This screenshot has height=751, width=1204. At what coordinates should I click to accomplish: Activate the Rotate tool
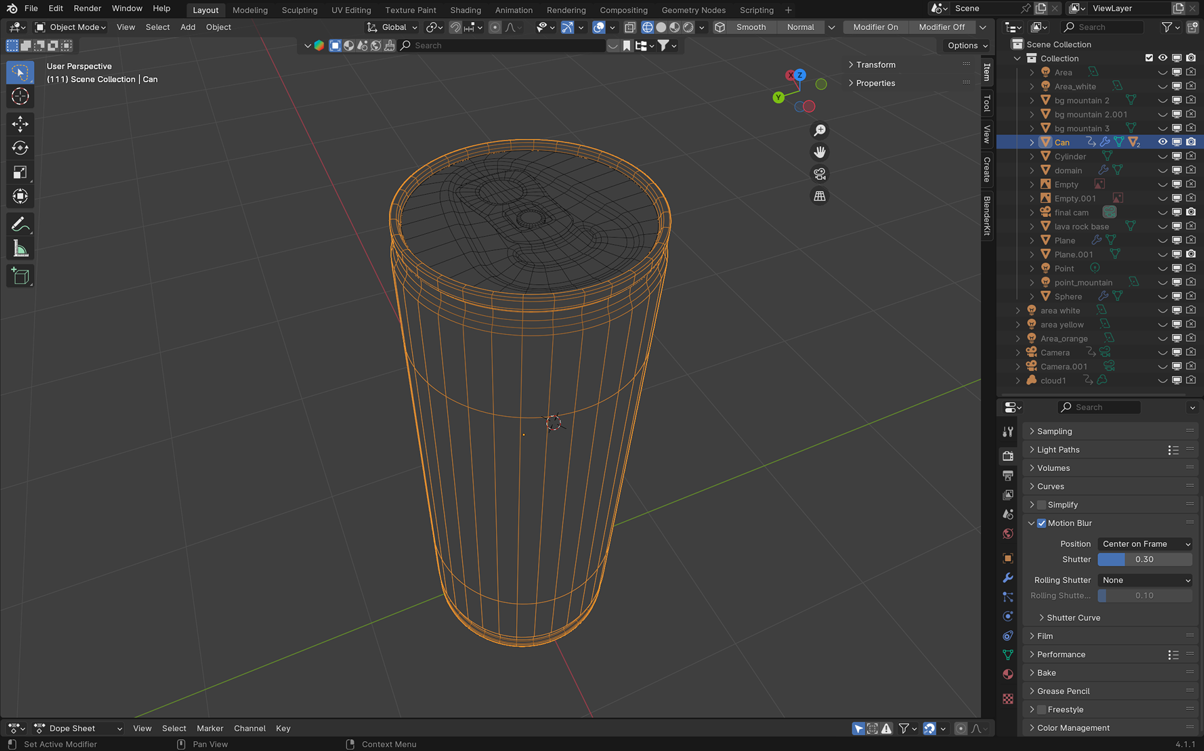click(20, 148)
